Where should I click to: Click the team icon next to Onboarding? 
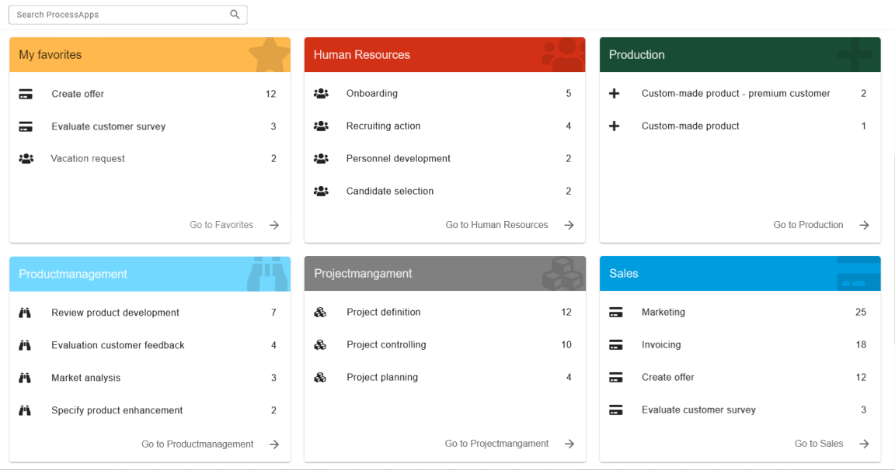coord(322,93)
